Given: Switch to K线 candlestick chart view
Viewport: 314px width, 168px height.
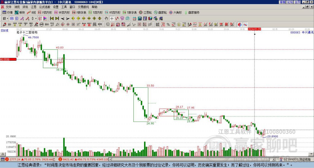Looking at the screenshot, I should [31, 12].
